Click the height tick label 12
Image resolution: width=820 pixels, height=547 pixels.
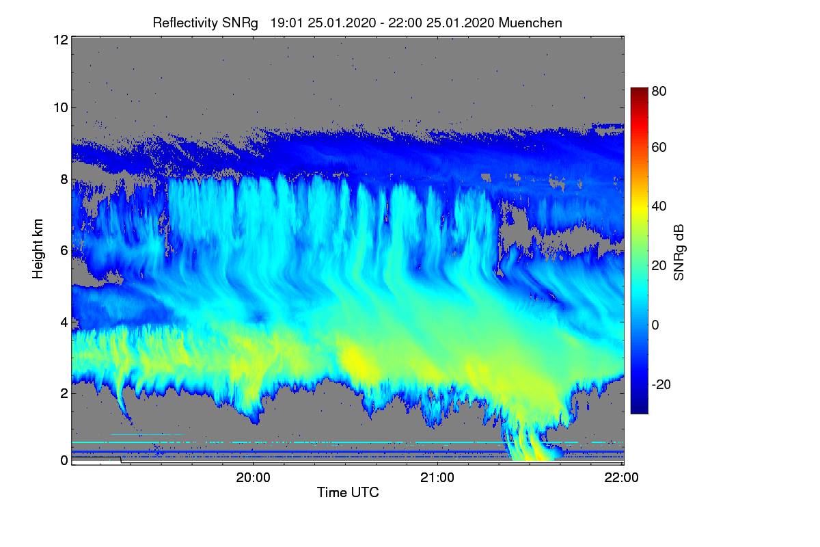click(60, 40)
